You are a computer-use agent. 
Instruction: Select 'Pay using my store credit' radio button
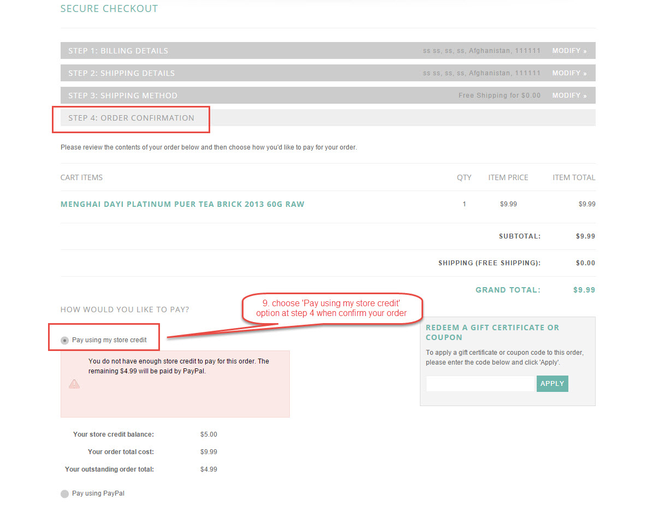point(65,340)
